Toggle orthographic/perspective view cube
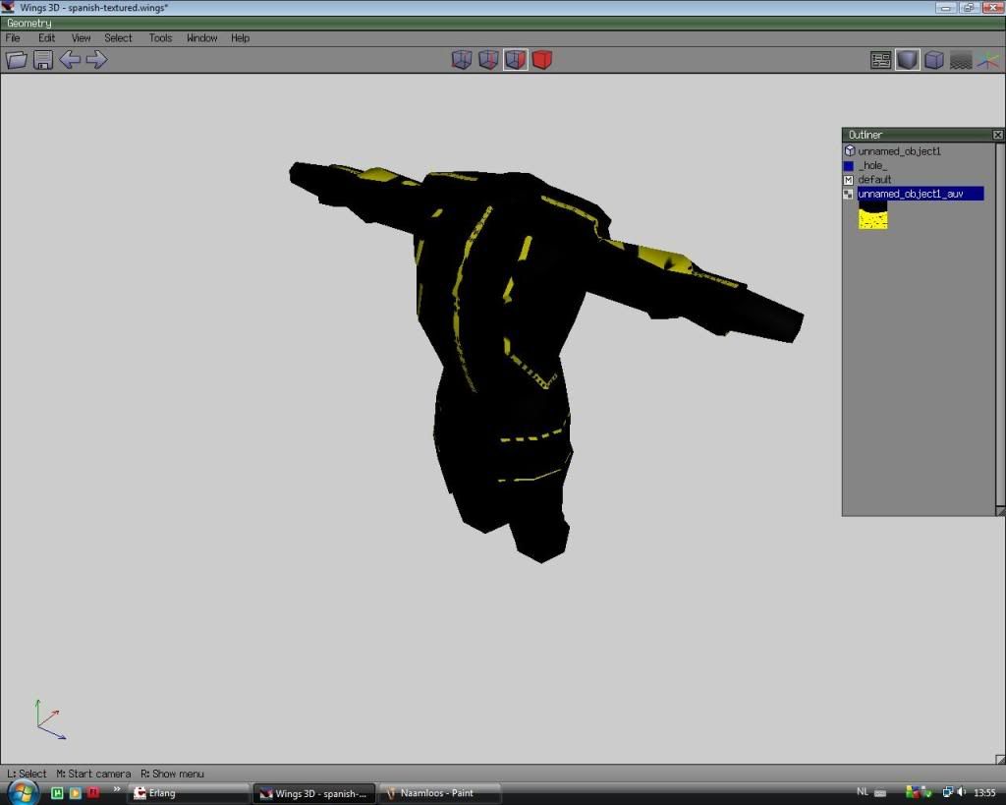This screenshot has height=805, width=1006. coord(934,60)
